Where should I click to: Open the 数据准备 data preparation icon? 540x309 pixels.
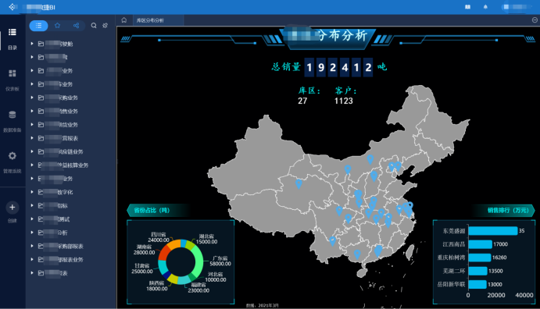click(x=13, y=115)
